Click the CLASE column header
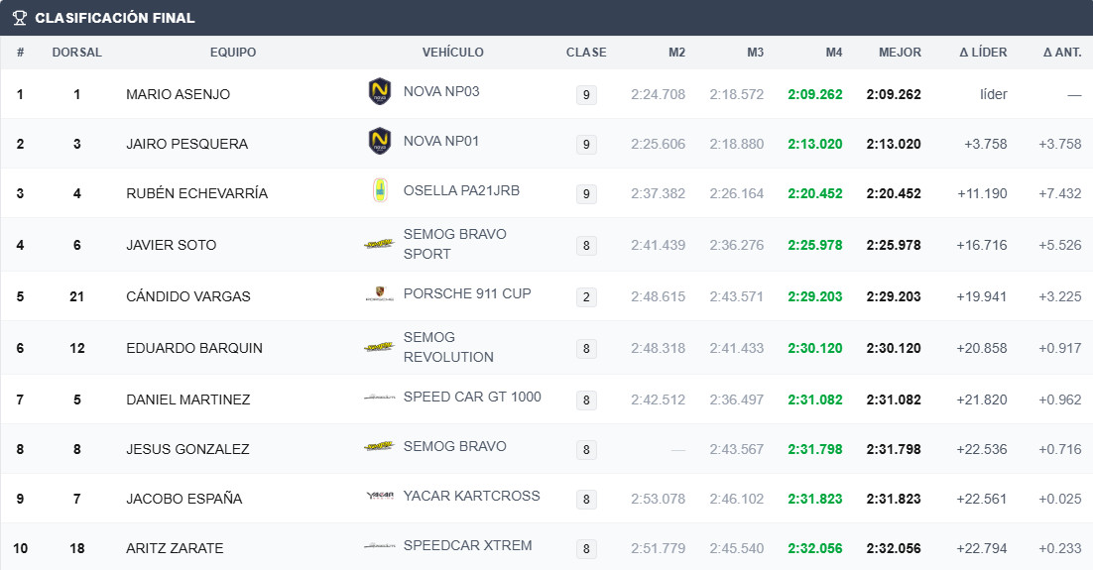Screen dimensions: 1093x570 [x=586, y=53]
